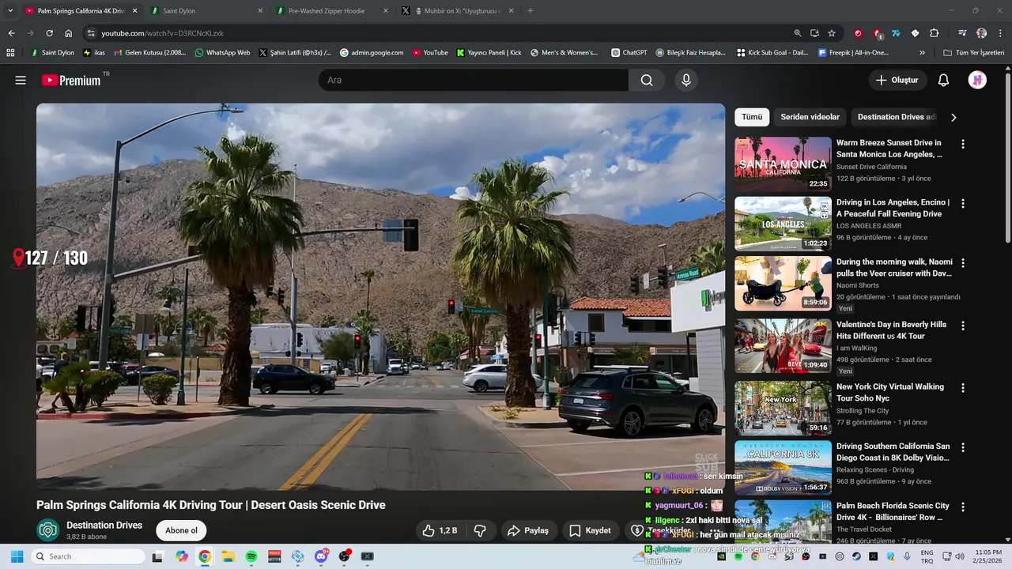Viewport: 1012px width, 569px height.
Task: Open File Explorer from the taskbar
Action: pos(228,556)
